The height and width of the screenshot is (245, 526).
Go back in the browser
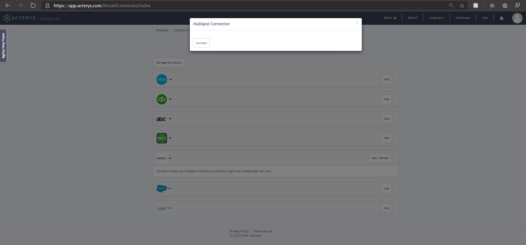pyautogui.click(x=8, y=5)
